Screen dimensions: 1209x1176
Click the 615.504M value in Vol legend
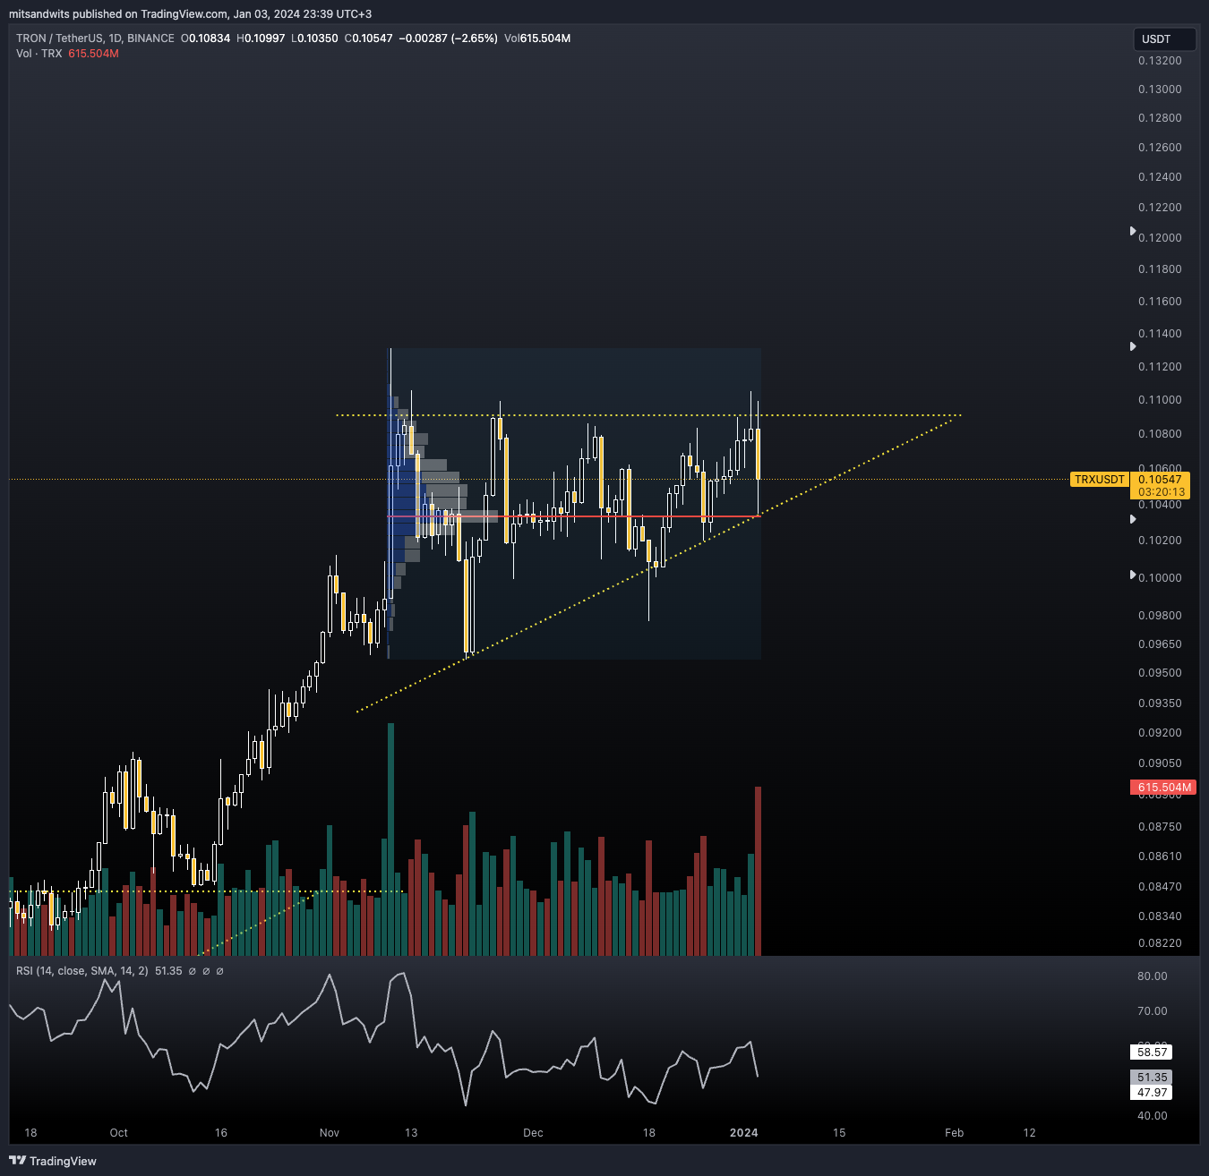pos(94,54)
